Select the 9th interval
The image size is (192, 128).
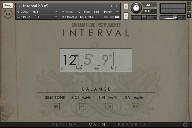(x=107, y=59)
